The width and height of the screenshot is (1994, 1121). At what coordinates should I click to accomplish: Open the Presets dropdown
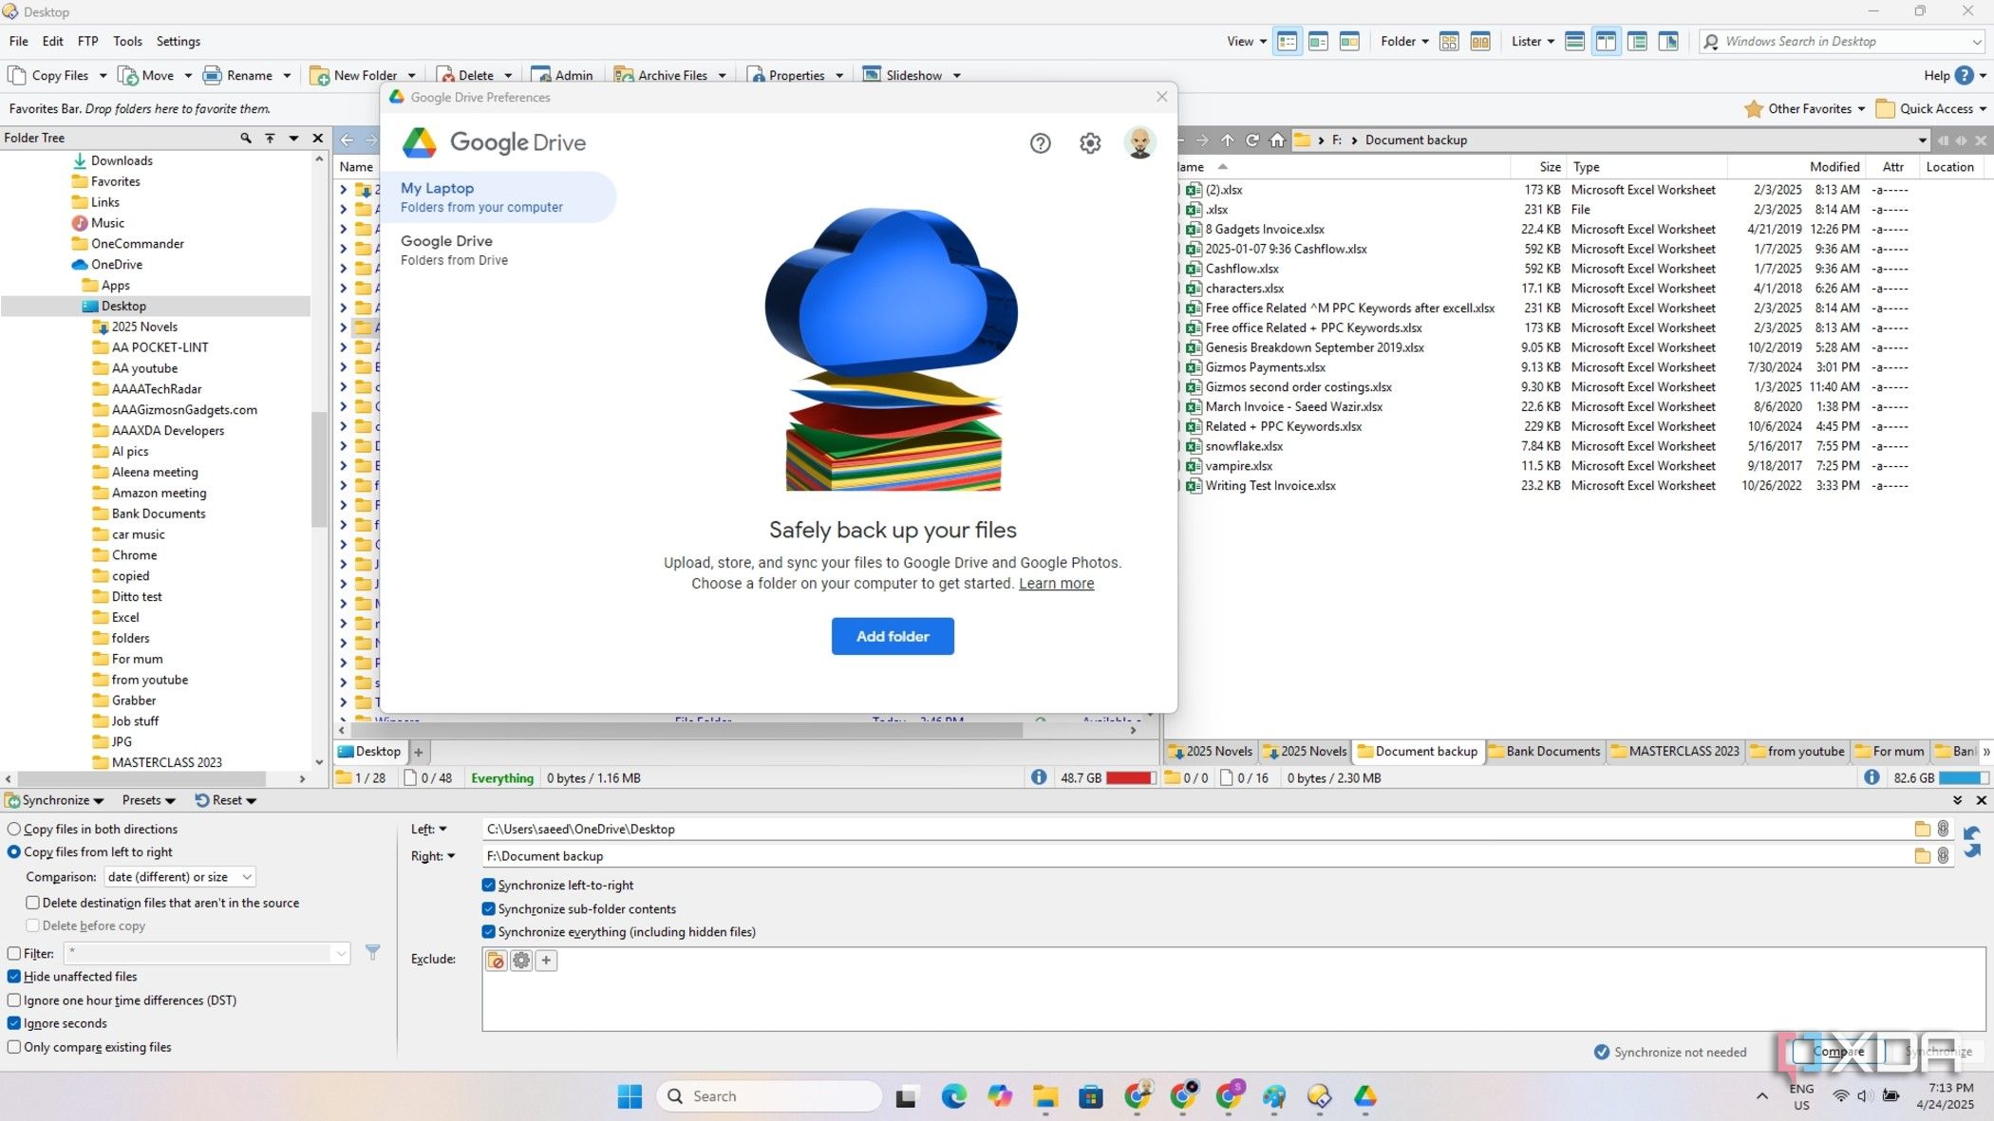point(149,800)
